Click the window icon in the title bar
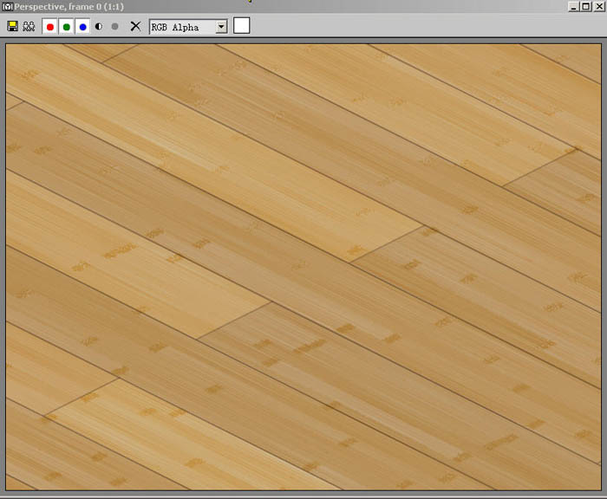Image resolution: width=607 pixels, height=499 pixels. coord(7,7)
